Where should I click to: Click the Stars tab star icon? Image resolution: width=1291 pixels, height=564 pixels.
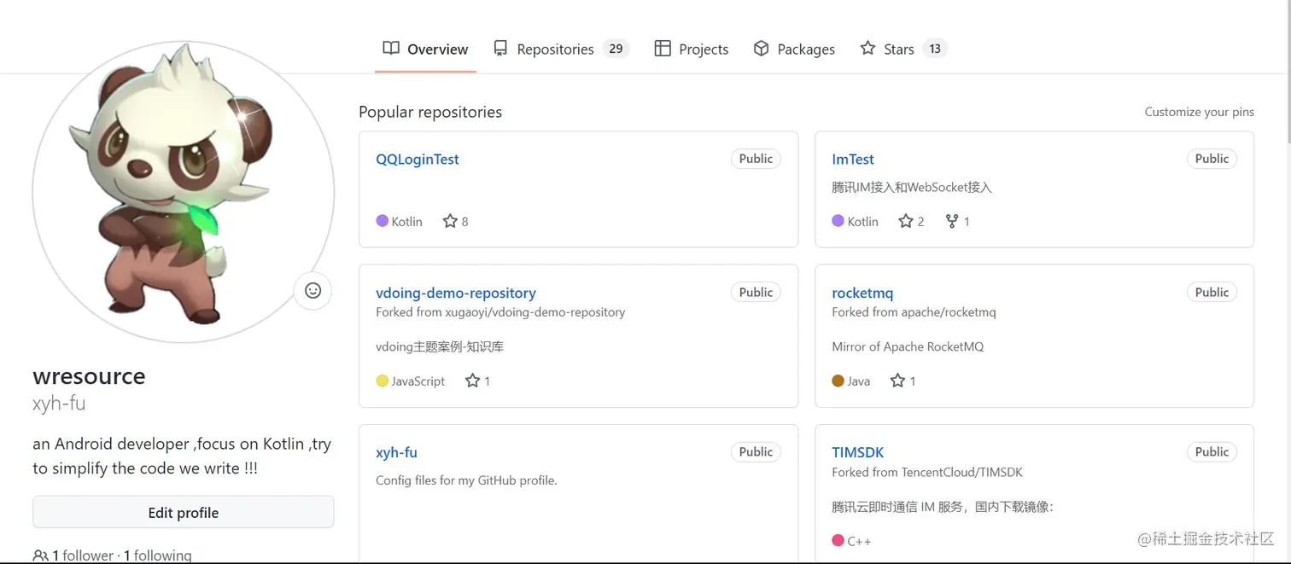click(867, 49)
